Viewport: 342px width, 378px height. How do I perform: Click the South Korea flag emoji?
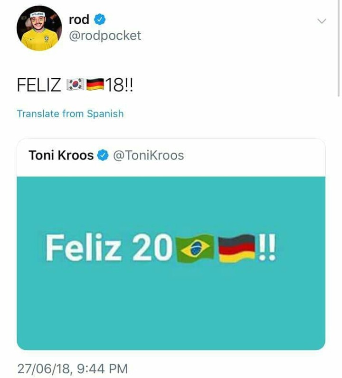[x=76, y=84]
